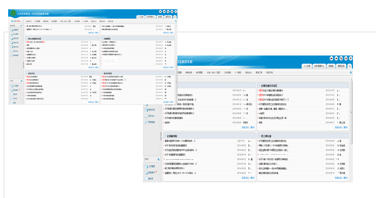Open 工作管理 tool in small window sidebar
The width and height of the screenshot is (376, 198).
tap(15, 86)
